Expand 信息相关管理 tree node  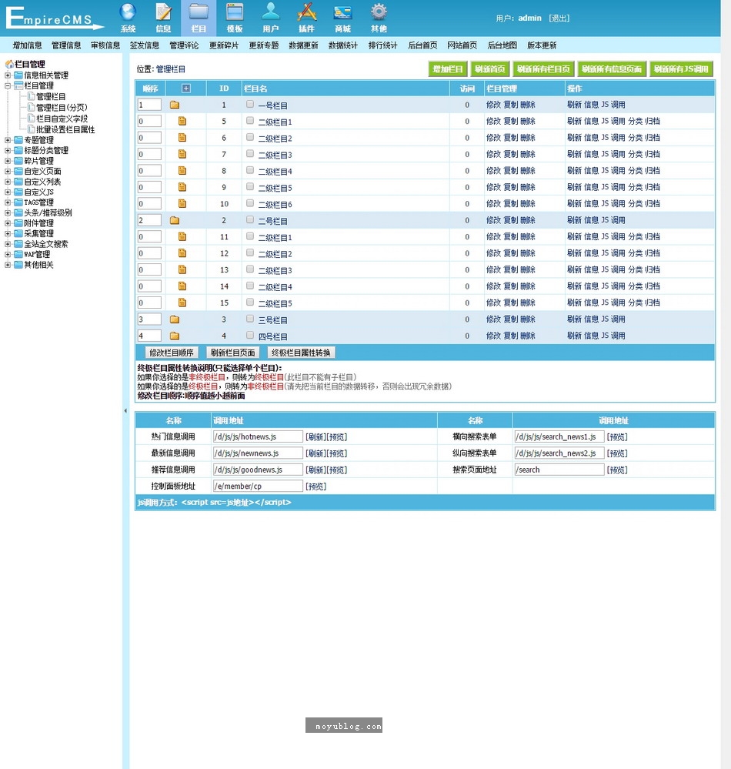pos(8,75)
